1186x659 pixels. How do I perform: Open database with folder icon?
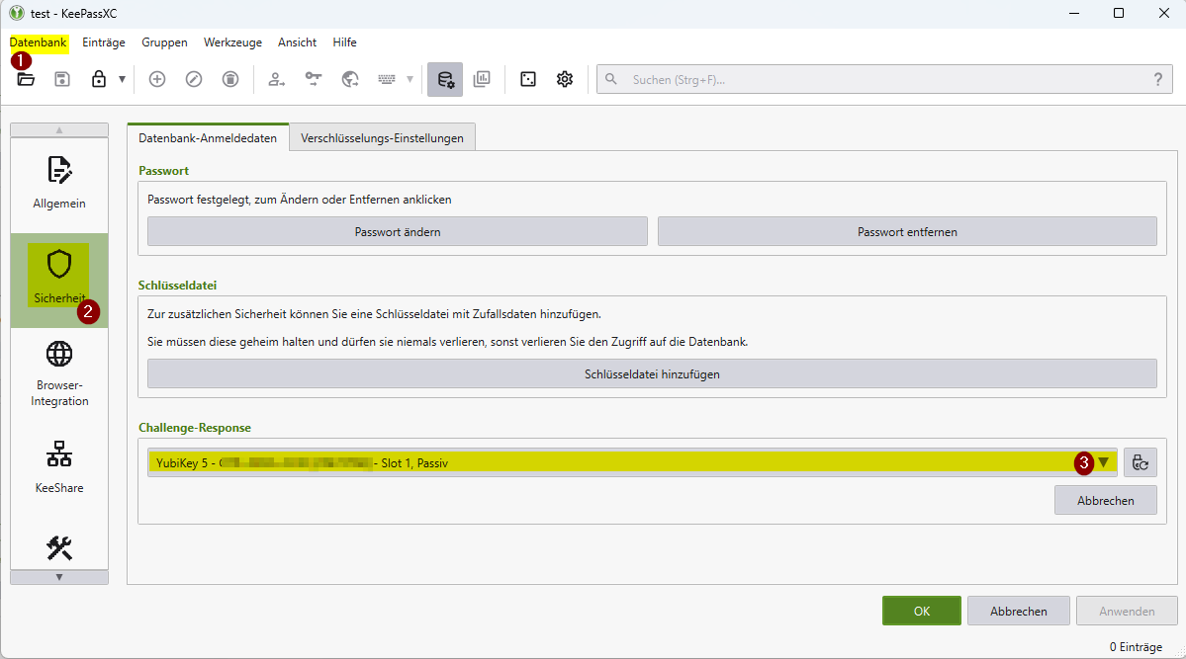[x=26, y=79]
